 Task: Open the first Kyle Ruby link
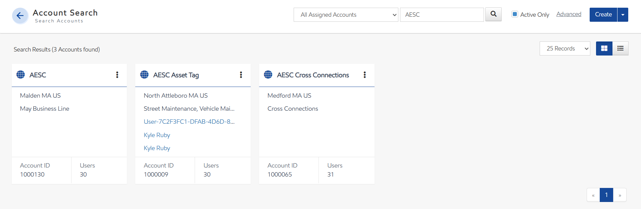point(157,135)
